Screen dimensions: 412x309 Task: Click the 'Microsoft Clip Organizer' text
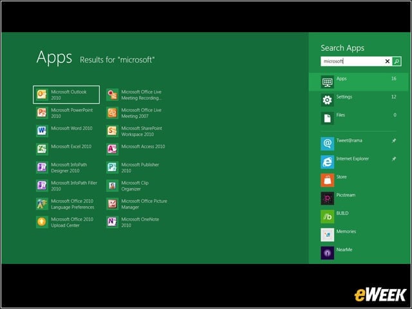135,186
